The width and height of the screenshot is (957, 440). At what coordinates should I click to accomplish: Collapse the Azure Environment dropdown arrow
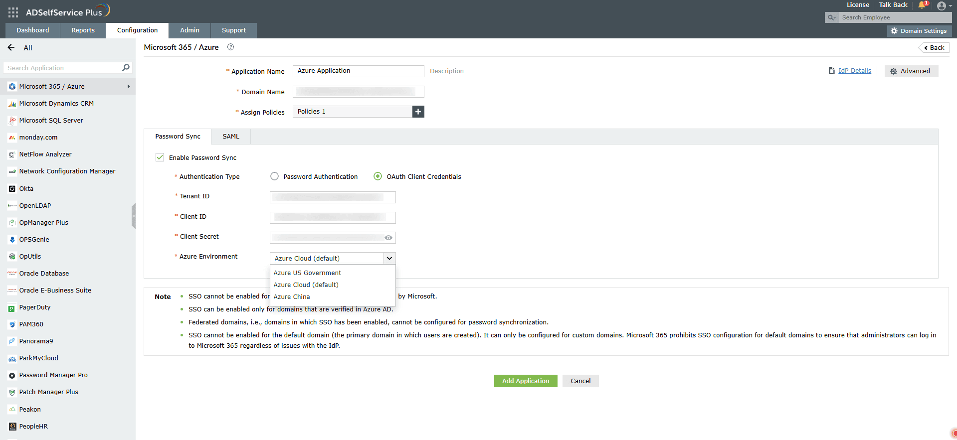pos(389,258)
